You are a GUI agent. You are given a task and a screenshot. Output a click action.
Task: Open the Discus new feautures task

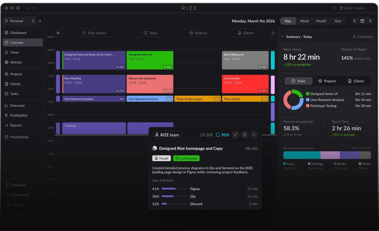(x=150, y=84)
